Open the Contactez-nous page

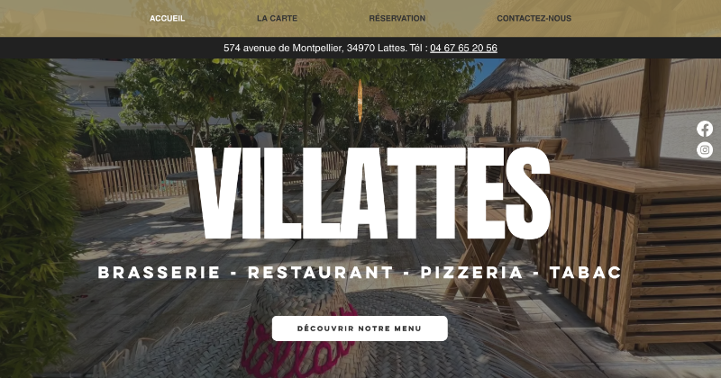(x=534, y=18)
